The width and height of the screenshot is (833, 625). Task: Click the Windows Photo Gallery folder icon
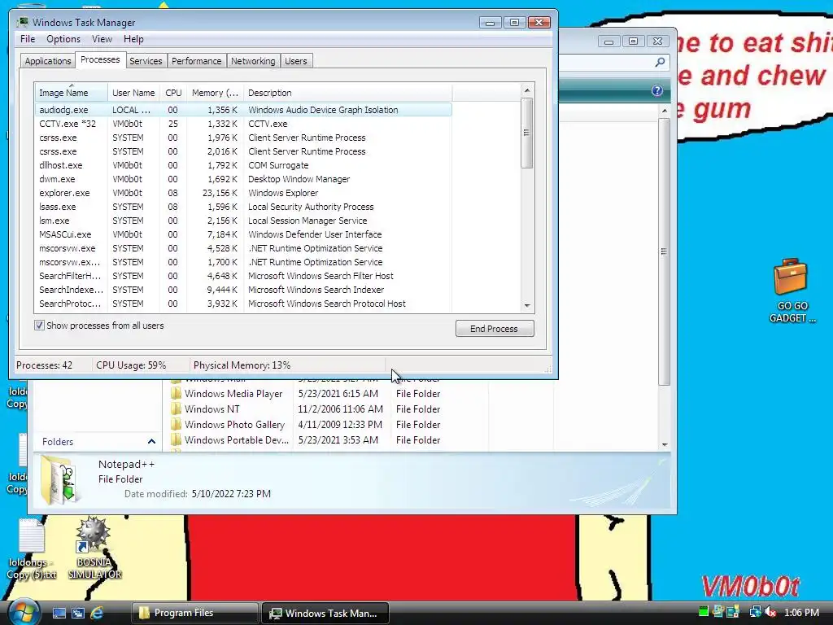(176, 425)
